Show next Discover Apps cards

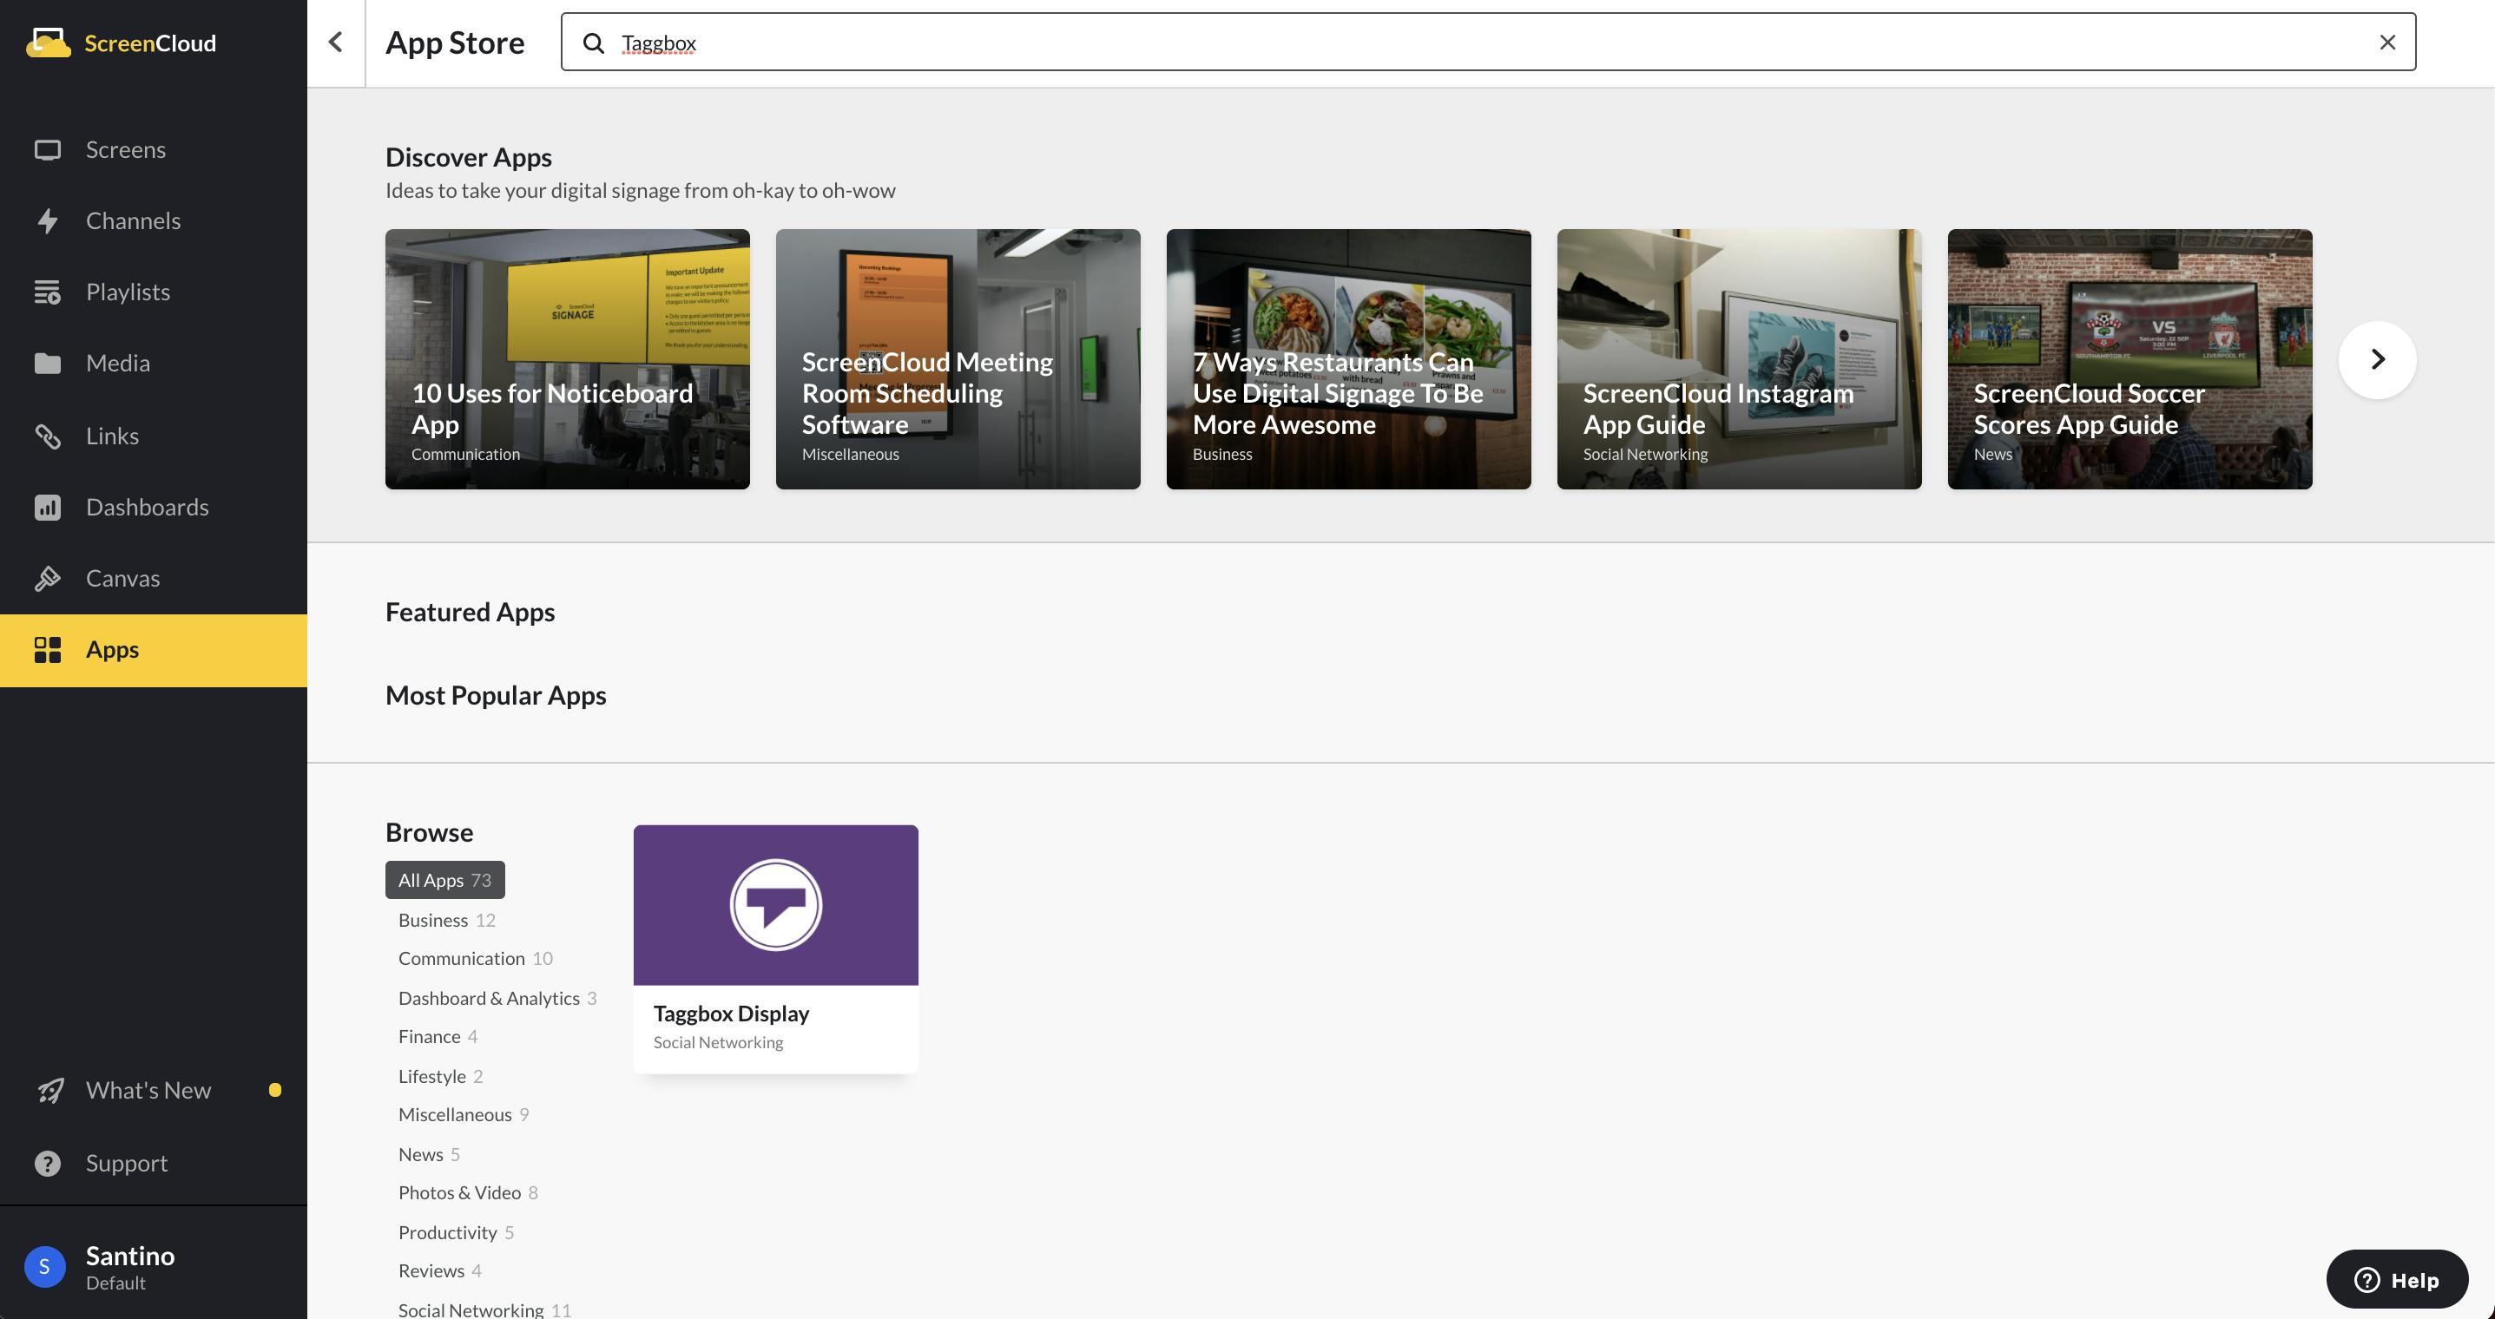(x=2378, y=359)
